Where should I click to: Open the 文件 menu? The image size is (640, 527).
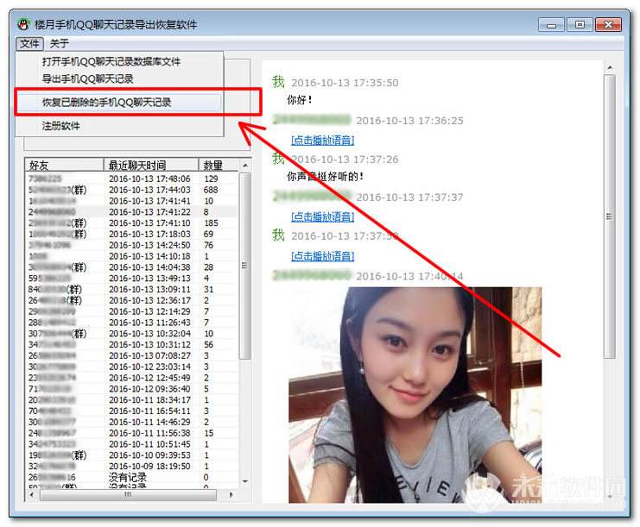pyautogui.click(x=29, y=43)
